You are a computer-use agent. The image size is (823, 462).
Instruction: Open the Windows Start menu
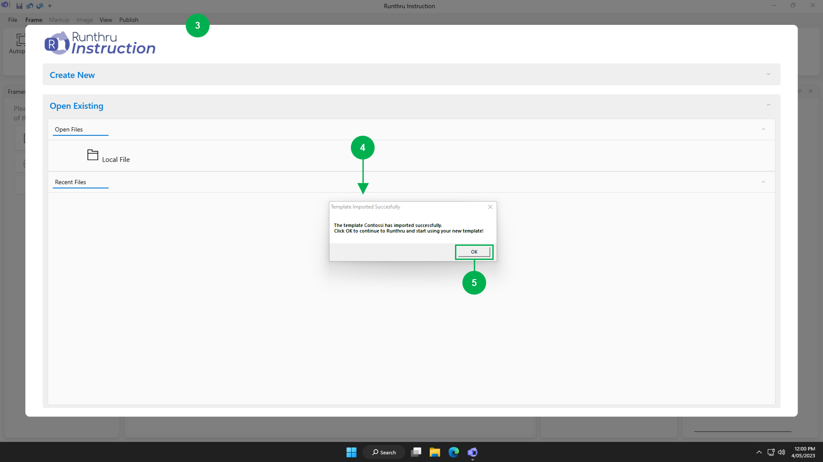pyautogui.click(x=351, y=452)
